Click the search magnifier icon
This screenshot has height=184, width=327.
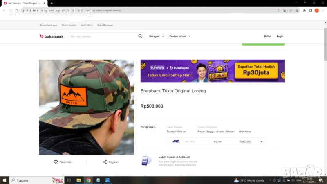click(140, 36)
